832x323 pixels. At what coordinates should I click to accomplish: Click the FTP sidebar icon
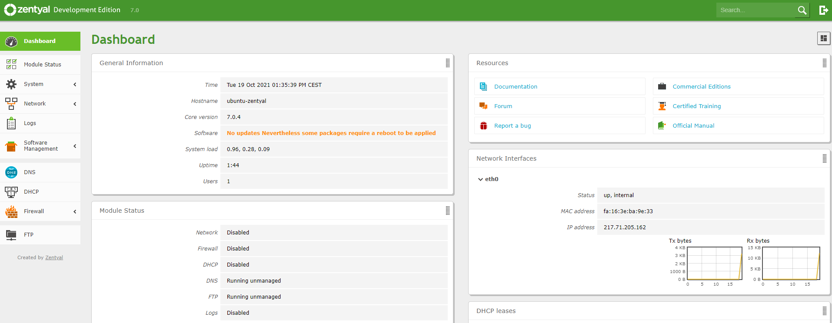point(11,235)
